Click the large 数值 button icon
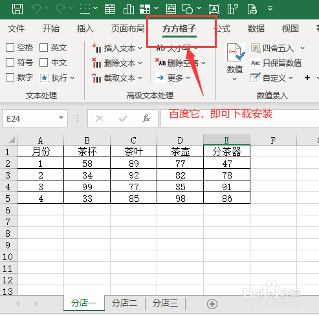The width and height of the screenshot is (319, 315). (x=235, y=53)
